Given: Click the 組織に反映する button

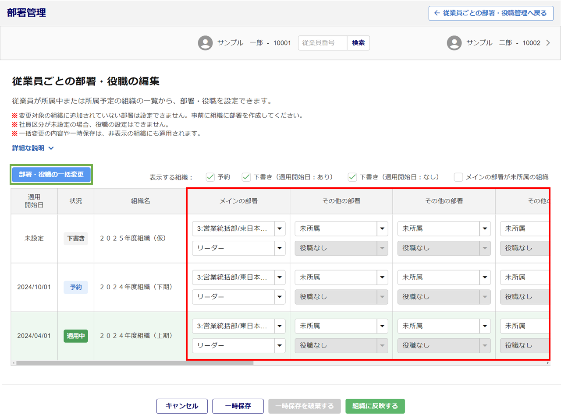Looking at the screenshot, I should pyautogui.click(x=375, y=406).
